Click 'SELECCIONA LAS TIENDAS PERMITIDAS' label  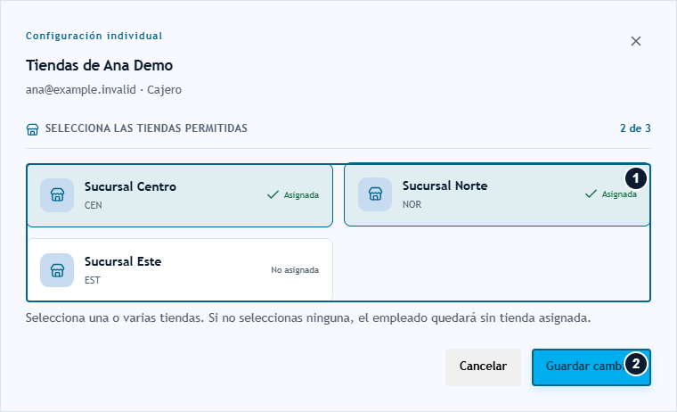coord(146,128)
